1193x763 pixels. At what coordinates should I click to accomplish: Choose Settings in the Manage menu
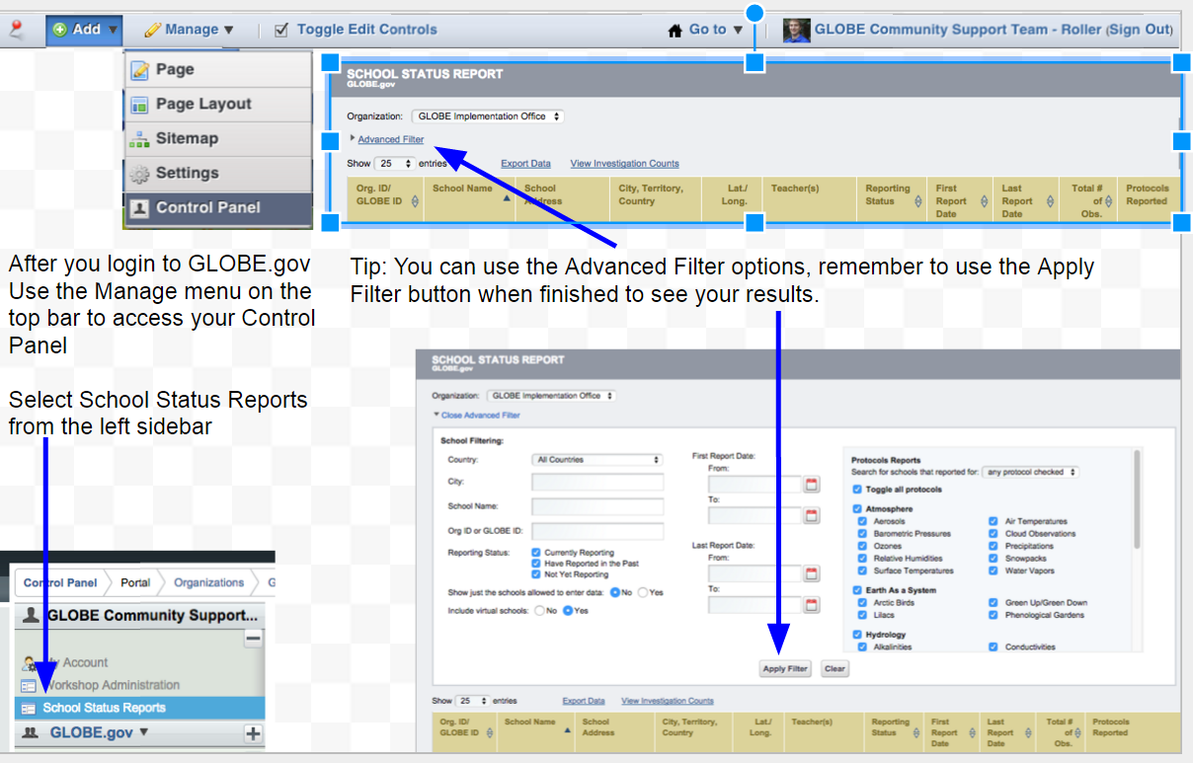[x=217, y=173]
